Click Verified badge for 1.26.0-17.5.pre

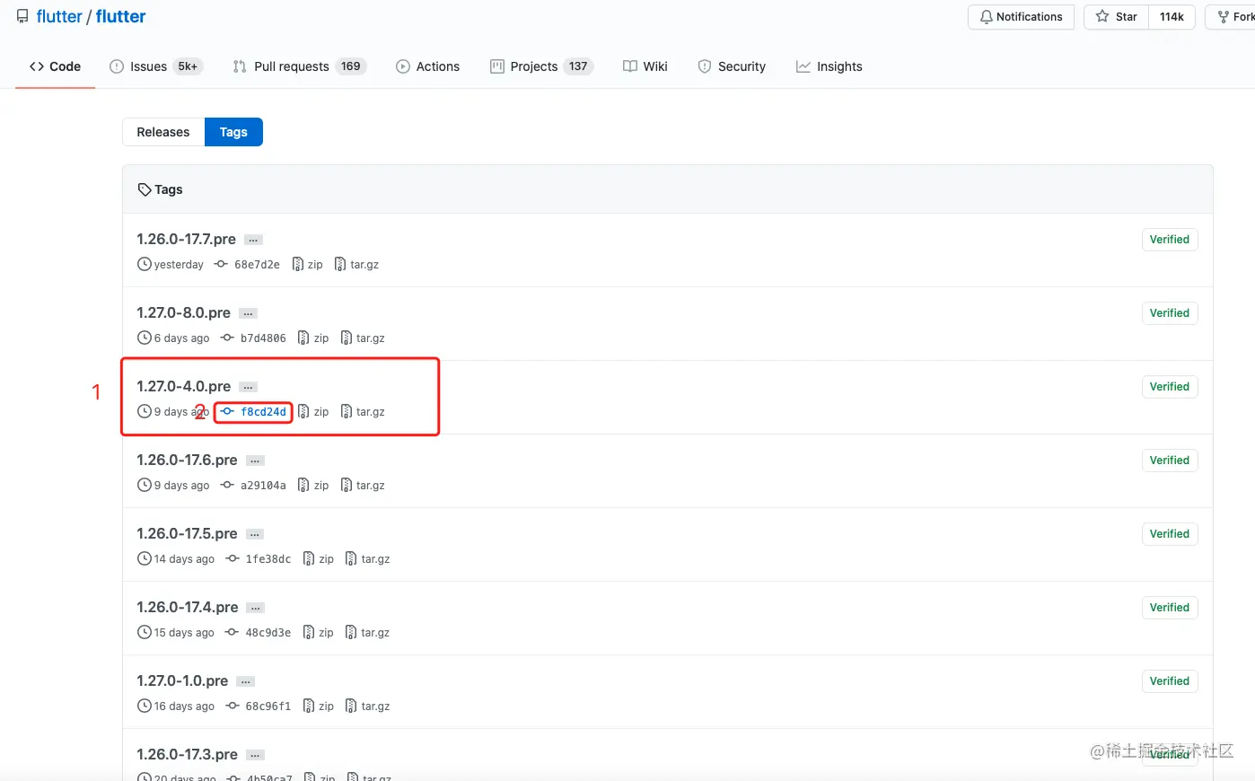[1170, 534]
